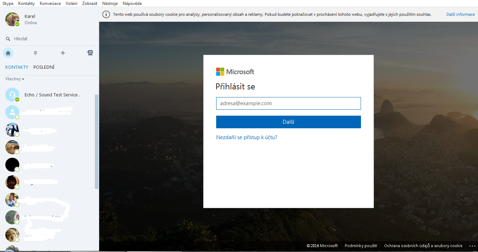478x252 pixels.
Task: Open the dial pad
Action: pyautogui.click(x=35, y=53)
